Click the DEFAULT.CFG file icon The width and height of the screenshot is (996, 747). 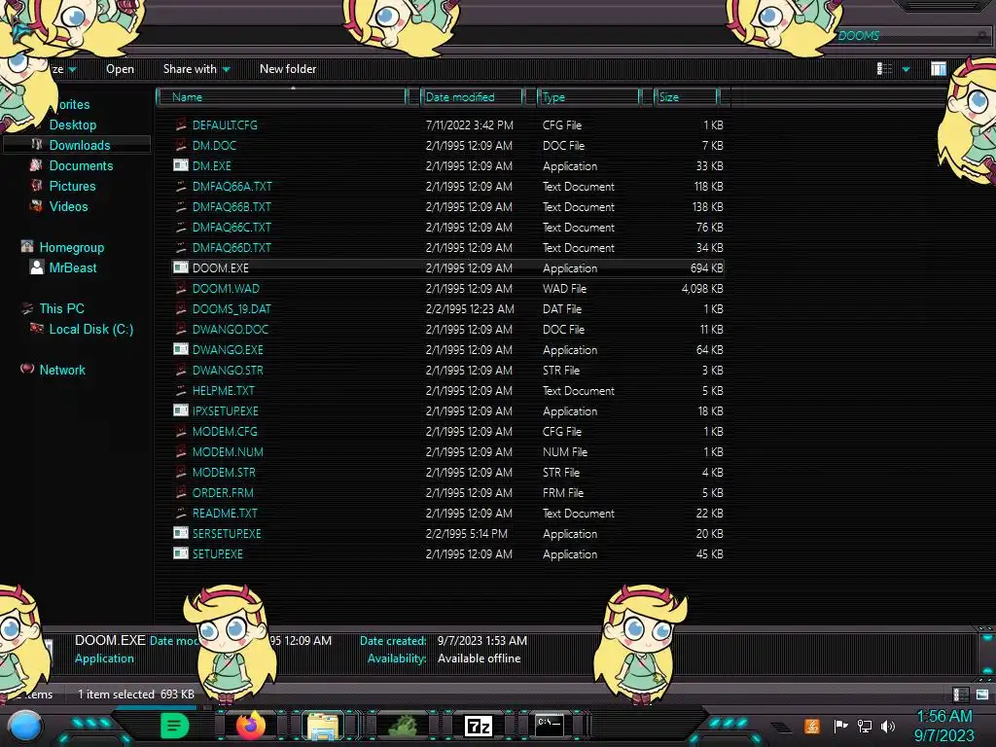tap(181, 124)
